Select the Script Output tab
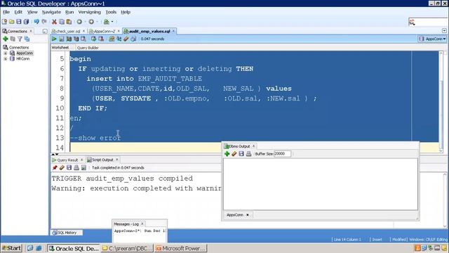This screenshot has height=253, width=449. tap(102, 160)
